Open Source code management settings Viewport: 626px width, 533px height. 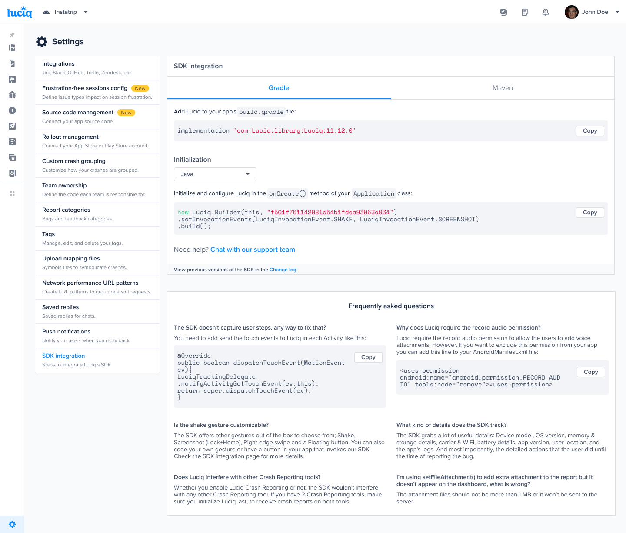point(97,117)
